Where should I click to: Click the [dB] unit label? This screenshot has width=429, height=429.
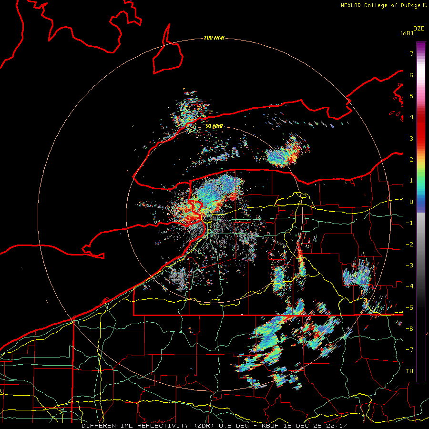click(x=407, y=33)
